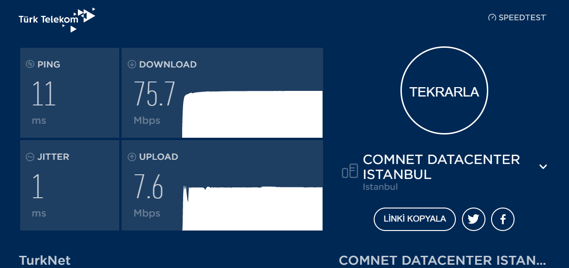
Task: Click the download speed graph
Action: [252, 114]
